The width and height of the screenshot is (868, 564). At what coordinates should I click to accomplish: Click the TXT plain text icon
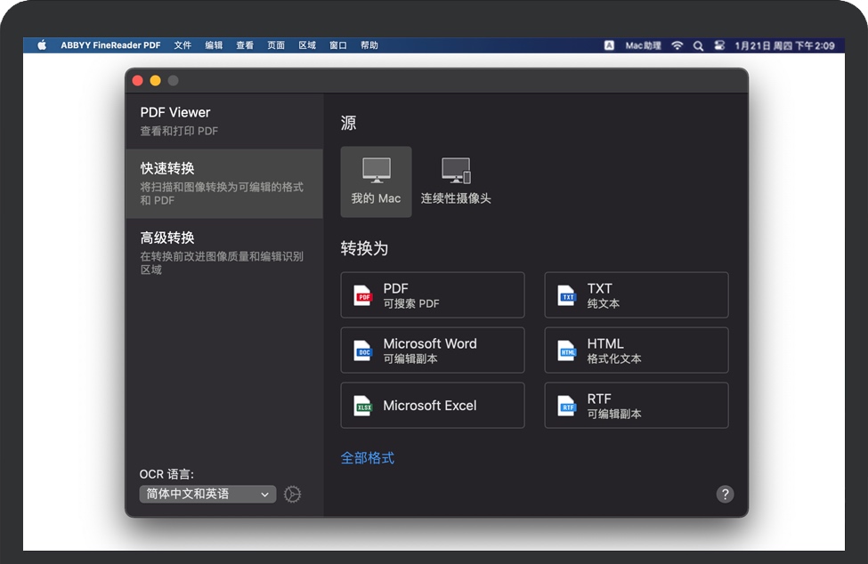(x=566, y=295)
